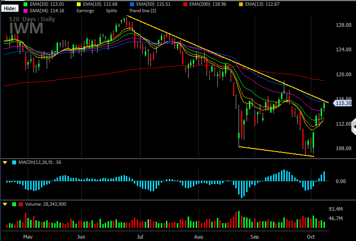356x241 pixels.
Task: Select the EMA(34): 114.16 label
Action: pyautogui.click(x=47, y=11)
